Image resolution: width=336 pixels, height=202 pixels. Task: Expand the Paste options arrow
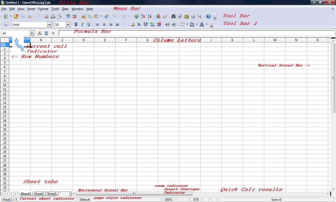coord(101,16)
